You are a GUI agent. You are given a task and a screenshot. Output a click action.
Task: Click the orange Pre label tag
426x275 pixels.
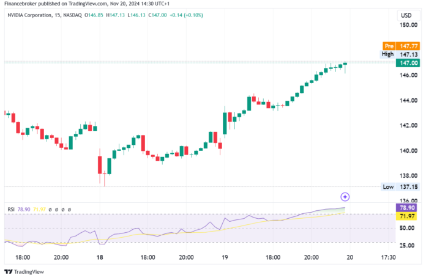pyautogui.click(x=389, y=46)
